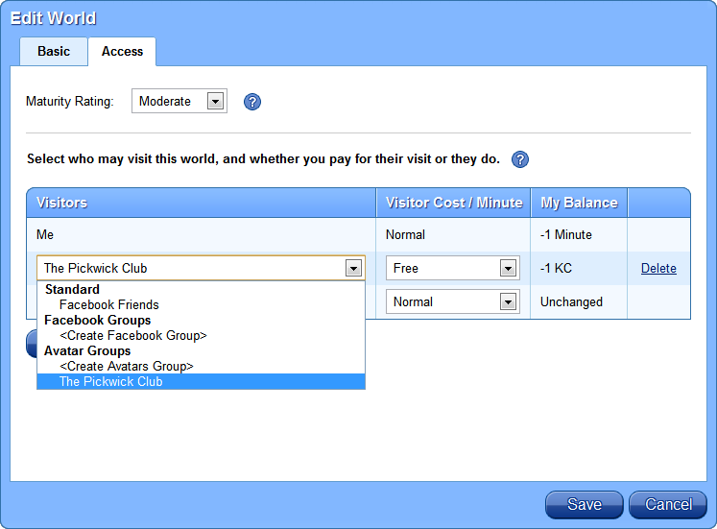
Task: Open the Free visitor cost dropdown
Action: pos(509,269)
